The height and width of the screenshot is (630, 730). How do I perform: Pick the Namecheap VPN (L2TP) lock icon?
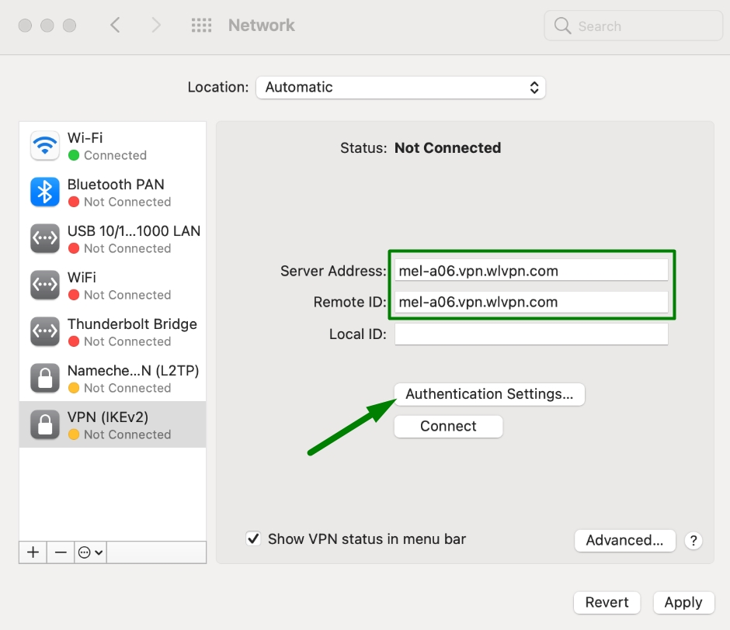45,378
